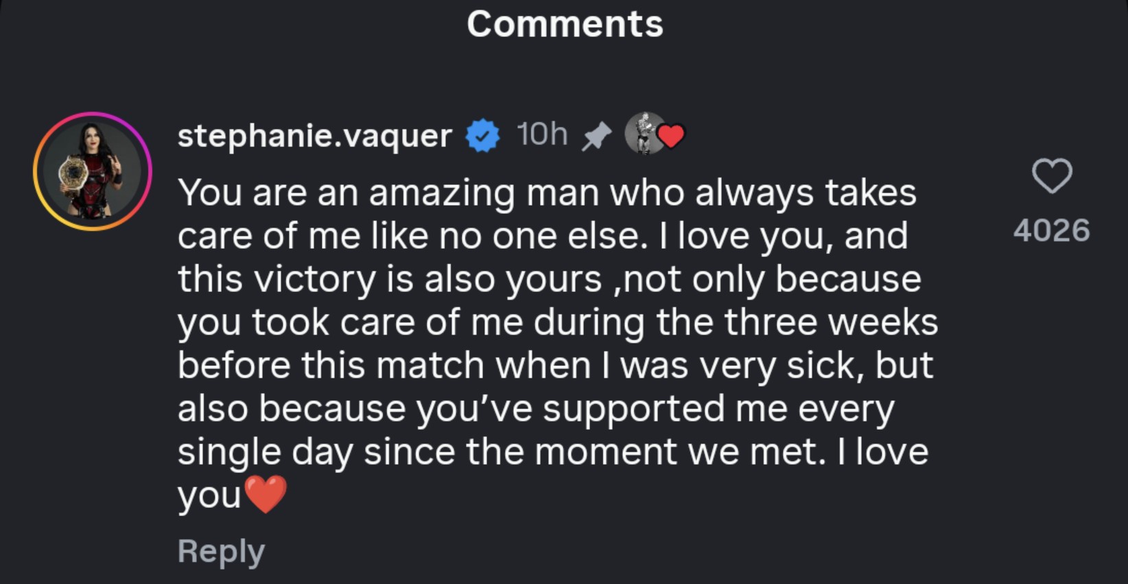The width and height of the screenshot is (1128, 584).
Task: Click the Comments header title
Action: pos(565,24)
